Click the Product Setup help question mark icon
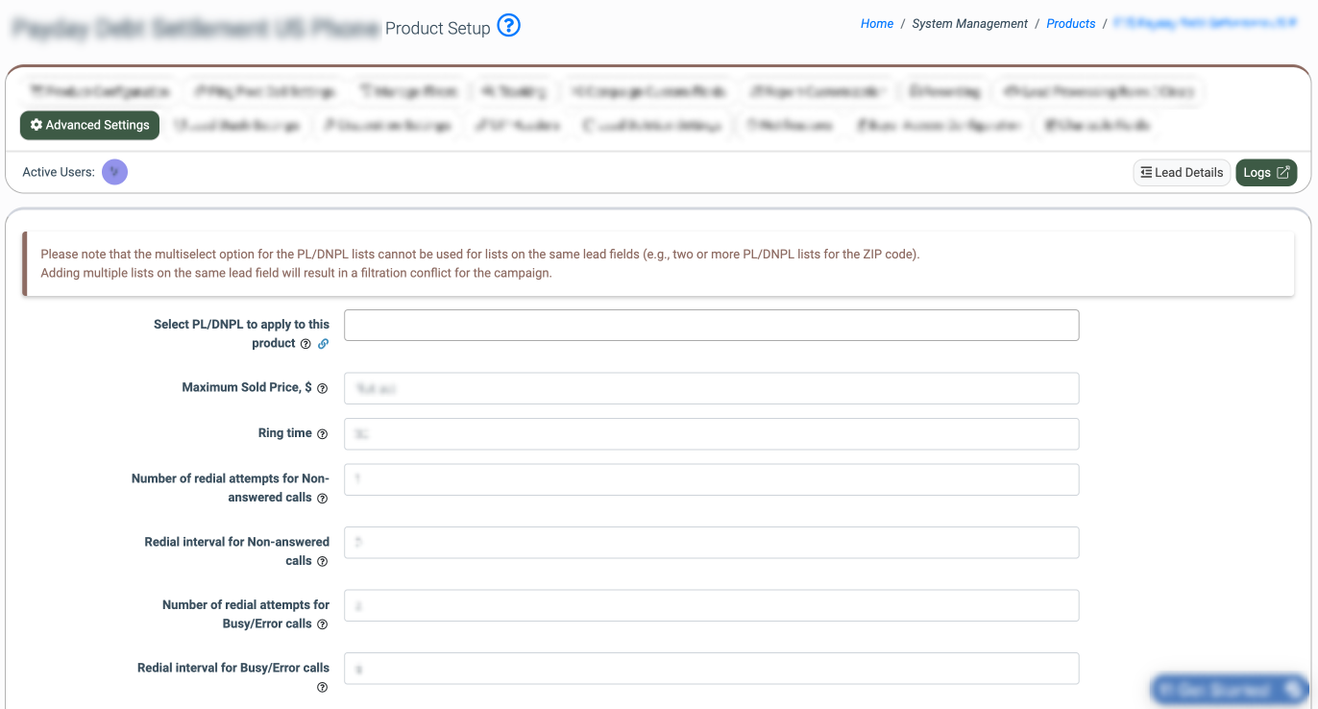The image size is (1318, 709). (x=509, y=26)
